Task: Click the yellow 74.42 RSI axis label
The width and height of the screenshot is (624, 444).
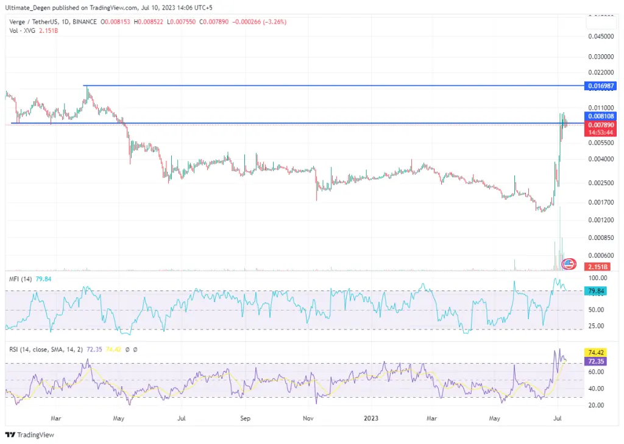Action: (x=596, y=353)
